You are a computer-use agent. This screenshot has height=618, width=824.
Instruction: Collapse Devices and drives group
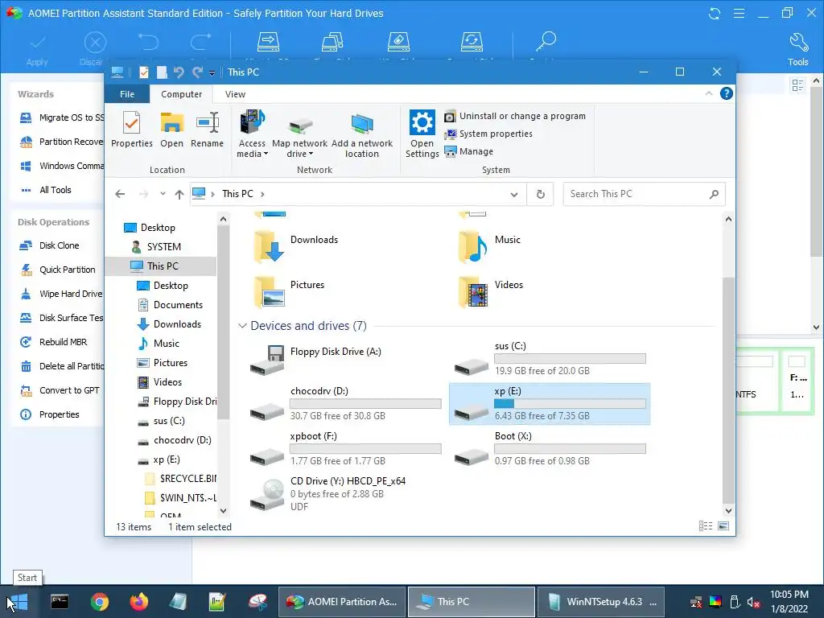pyautogui.click(x=242, y=326)
